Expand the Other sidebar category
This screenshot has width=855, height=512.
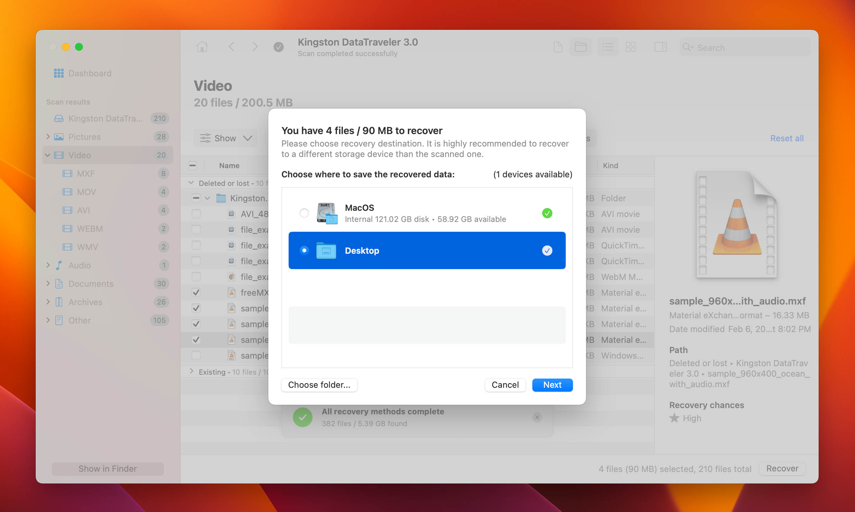(48, 320)
